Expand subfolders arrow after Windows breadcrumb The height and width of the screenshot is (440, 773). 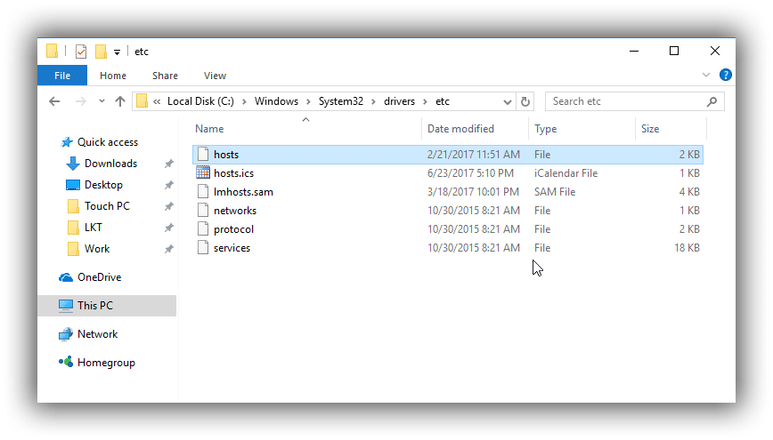[308, 102]
